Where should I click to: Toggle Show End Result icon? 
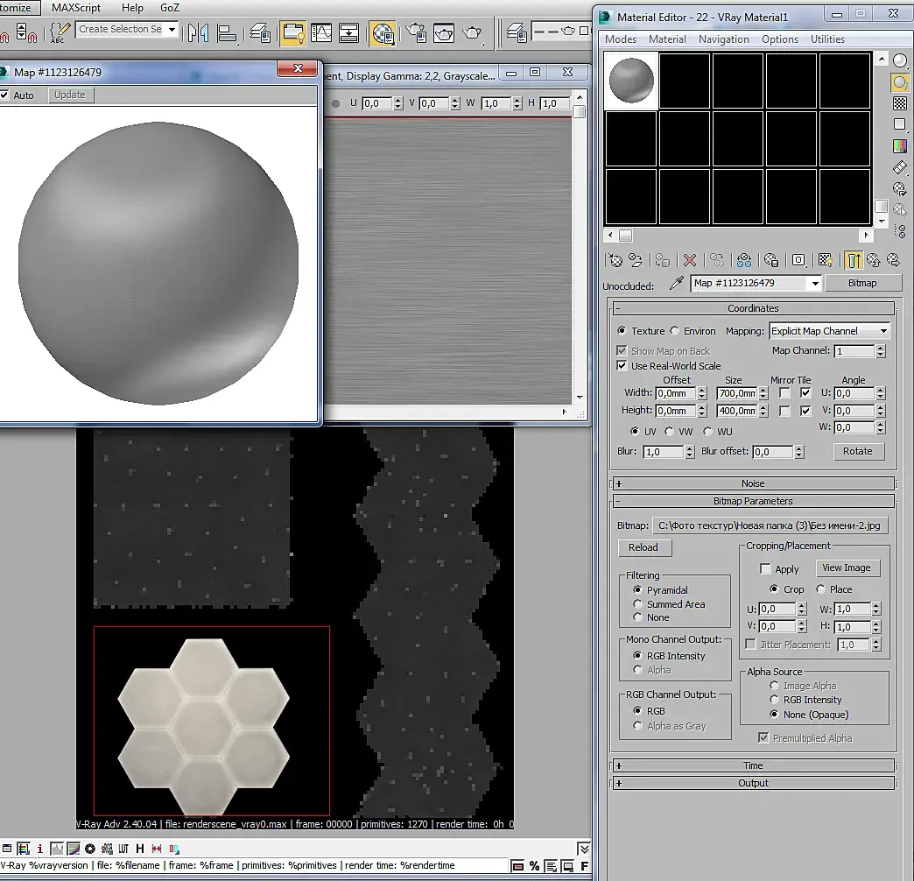[x=854, y=260]
